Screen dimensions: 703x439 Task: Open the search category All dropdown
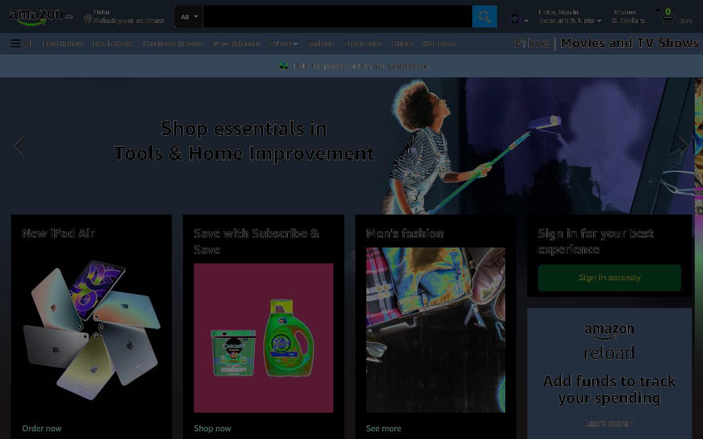[189, 16]
